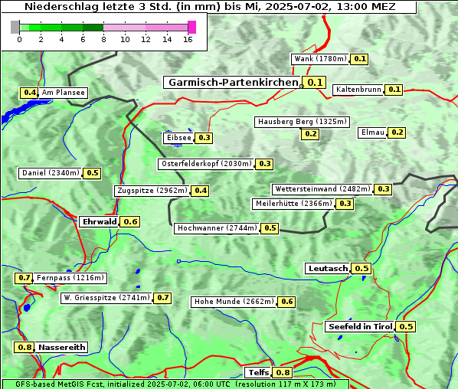Click the 0.8 value next to Telfs

pos(283,373)
